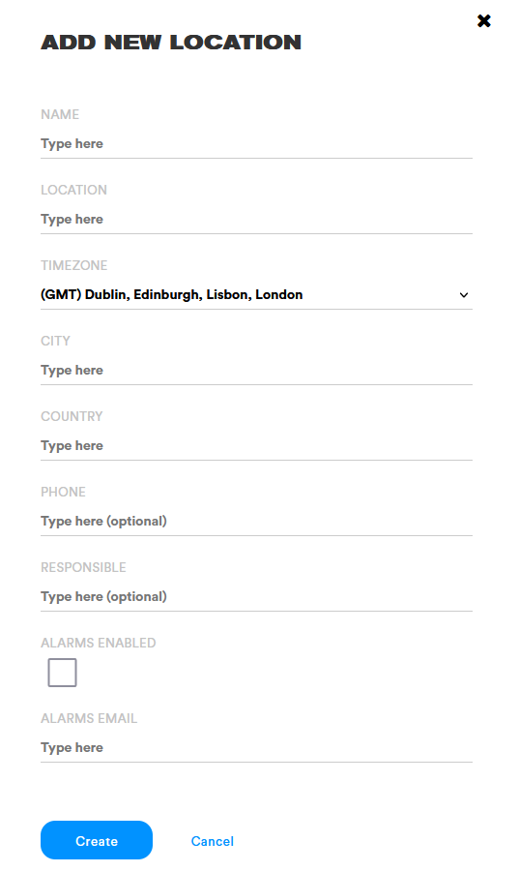
Task: Click the Cancel link
Action: pyautogui.click(x=212, y=841)
